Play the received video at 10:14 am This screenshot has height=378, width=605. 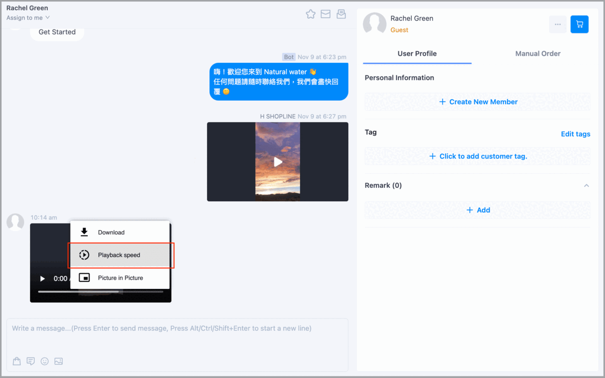pyautogui.click(x=42, y=278)
